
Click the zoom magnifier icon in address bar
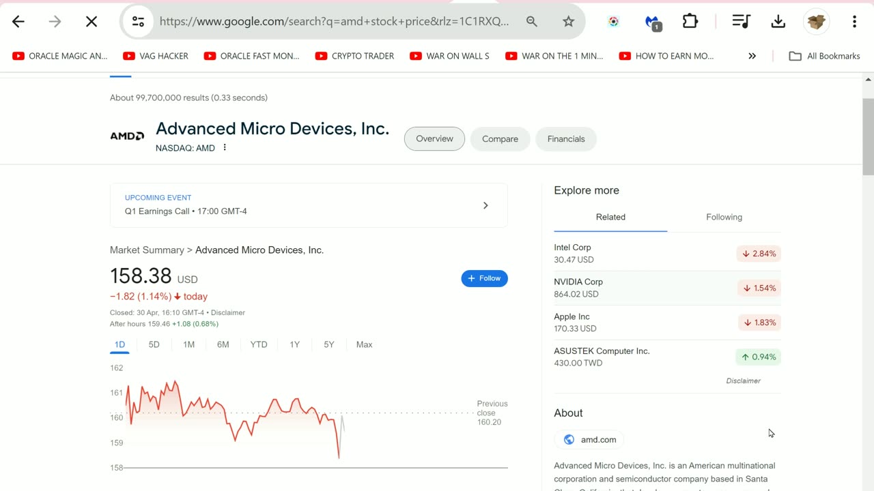(x=532, y=22)
